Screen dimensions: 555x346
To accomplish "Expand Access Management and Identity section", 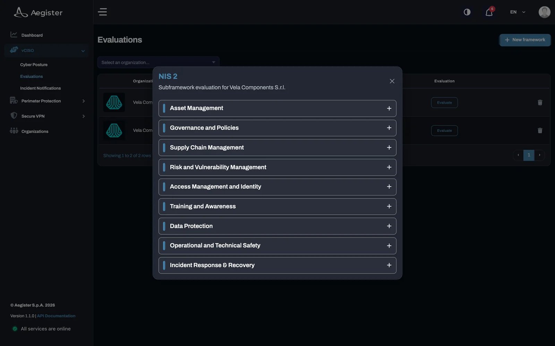I will pyautogui.click(x=277, y=187).
